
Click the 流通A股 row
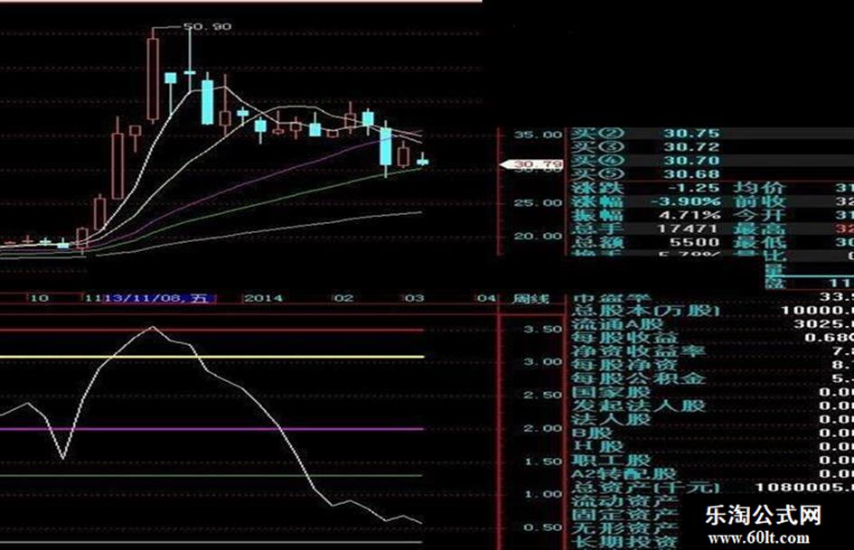coord(712,324)
